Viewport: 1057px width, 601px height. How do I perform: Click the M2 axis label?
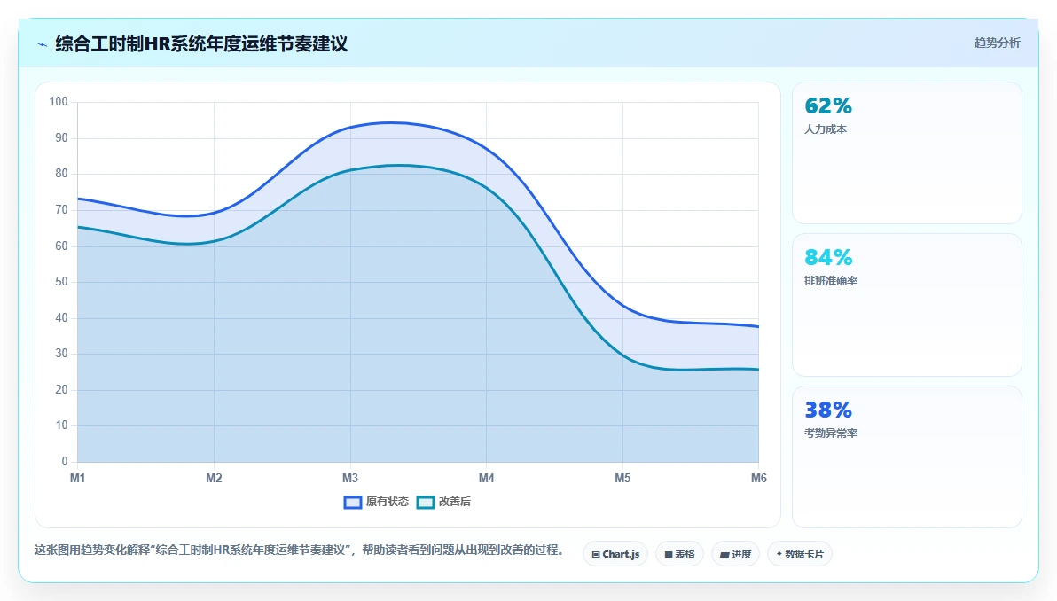pos(214,478)
